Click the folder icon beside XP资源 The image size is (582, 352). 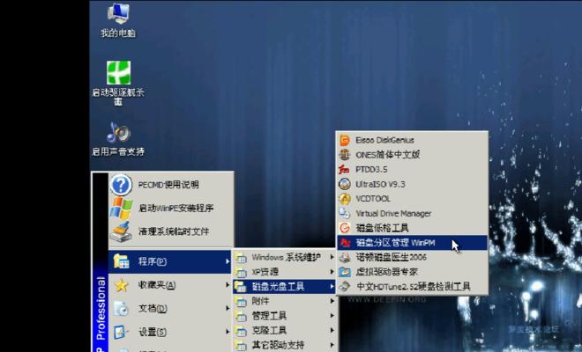click(241, 272)
